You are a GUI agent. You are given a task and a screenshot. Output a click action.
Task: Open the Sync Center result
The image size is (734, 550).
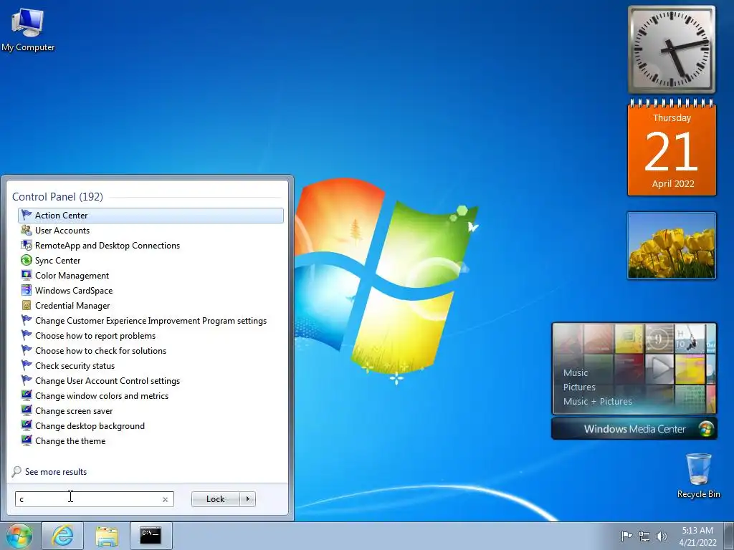(x=151, y=260)
